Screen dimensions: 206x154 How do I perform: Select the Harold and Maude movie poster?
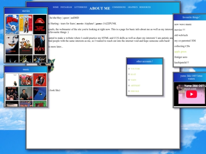[x=26, y=44]
